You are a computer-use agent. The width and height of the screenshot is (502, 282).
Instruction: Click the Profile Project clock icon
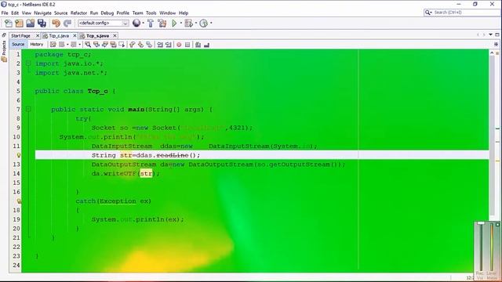pos(204,23)
